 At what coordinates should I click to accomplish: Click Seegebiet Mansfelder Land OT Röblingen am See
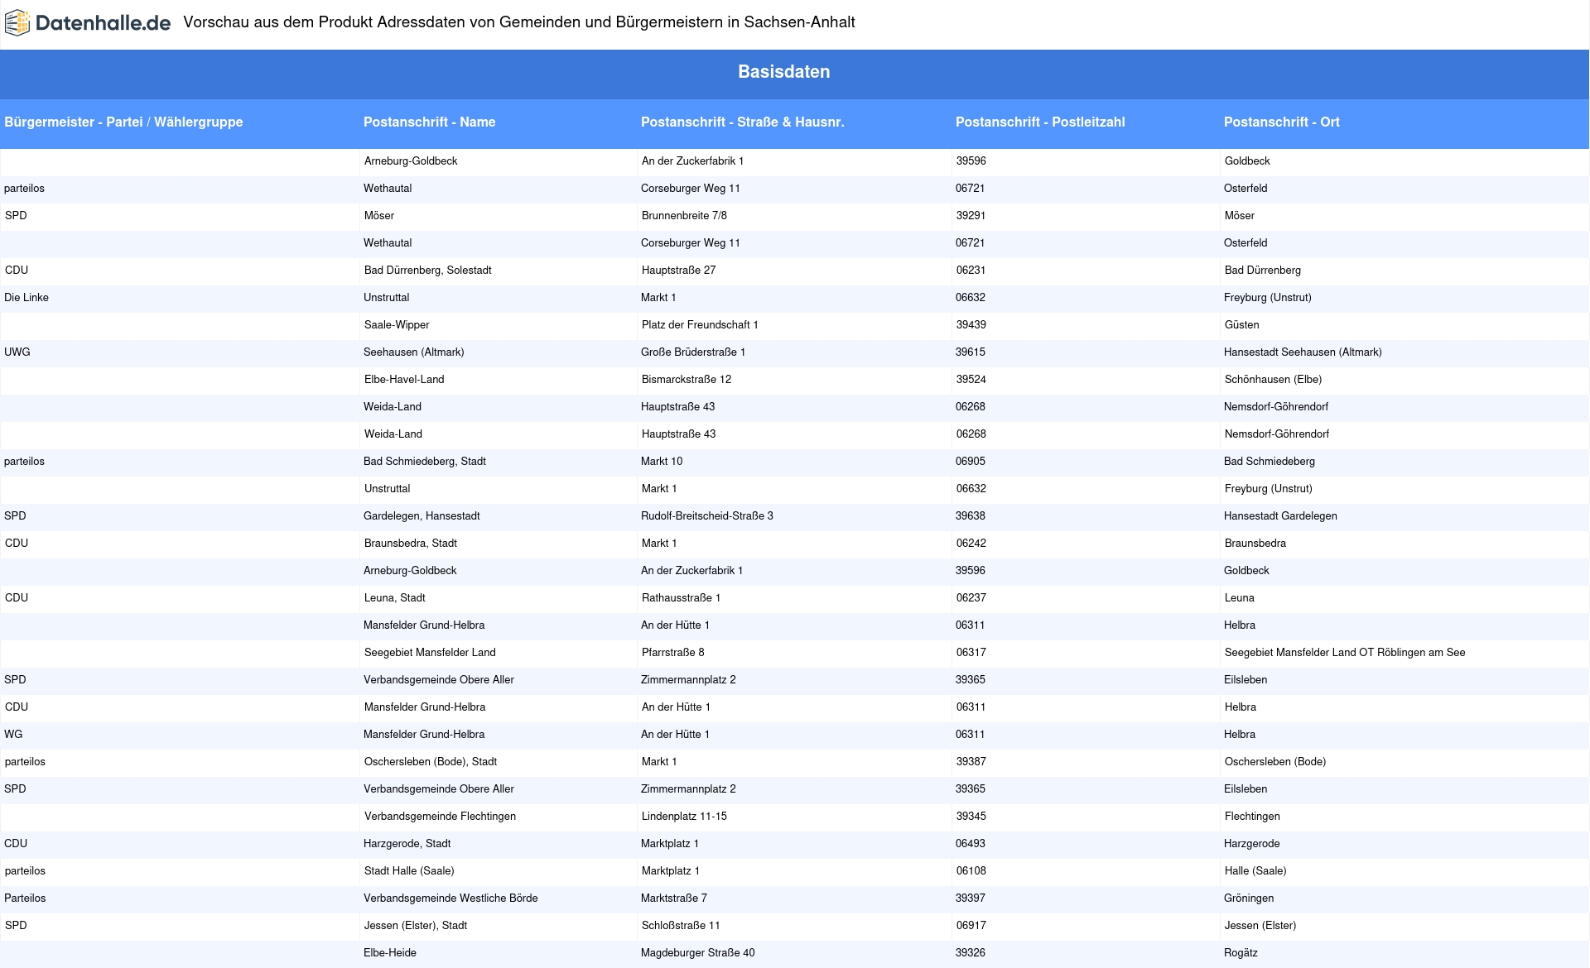click(1345, 653)
